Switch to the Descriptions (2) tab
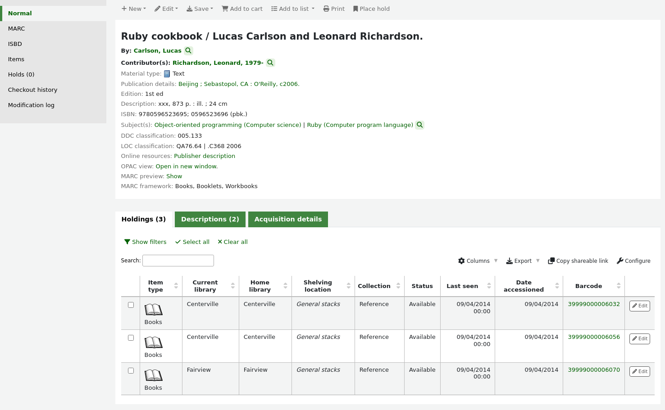Viewport: 665px width, 410px height. point(210,220)
